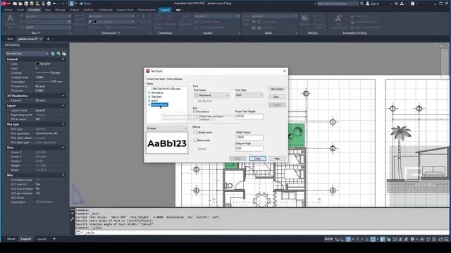Click the Scale List icon in Annotation Scaling

coord(352,16)
